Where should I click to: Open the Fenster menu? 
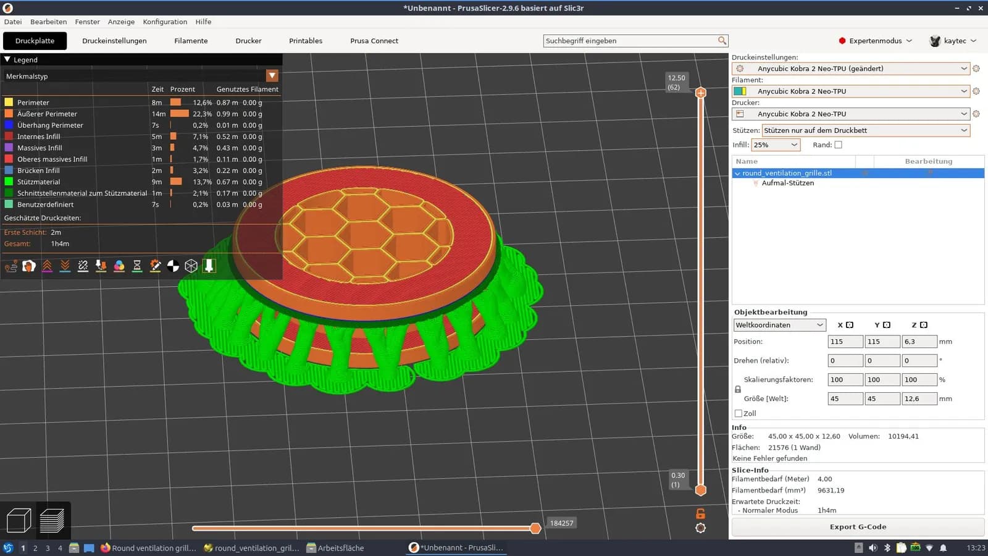click(87, 22)
